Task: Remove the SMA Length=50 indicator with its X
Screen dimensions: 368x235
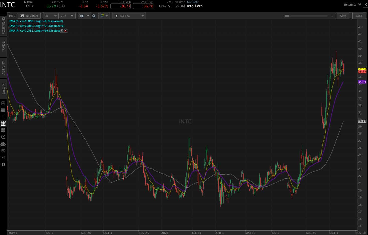Action: coord(65,30)
